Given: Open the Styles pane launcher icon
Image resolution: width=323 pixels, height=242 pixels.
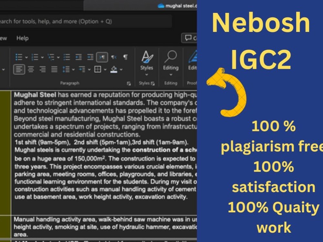Looking at the screenshot, I should point(153,83).
